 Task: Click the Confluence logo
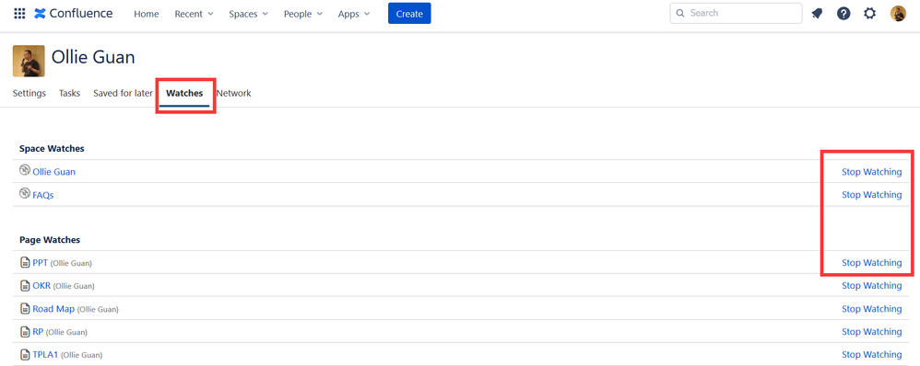click(x=74, y=14)
